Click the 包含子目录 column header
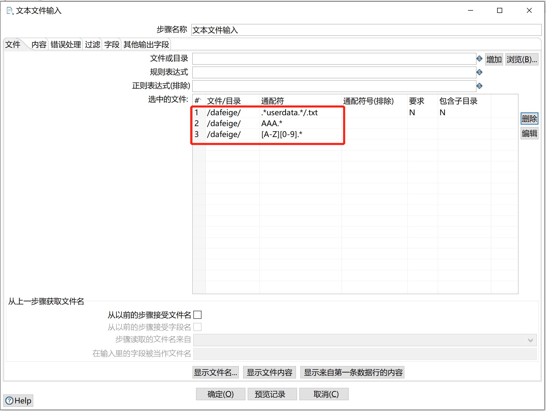This screenshot has width=546, height=411. pyautogui.click(x=464, y=101)
